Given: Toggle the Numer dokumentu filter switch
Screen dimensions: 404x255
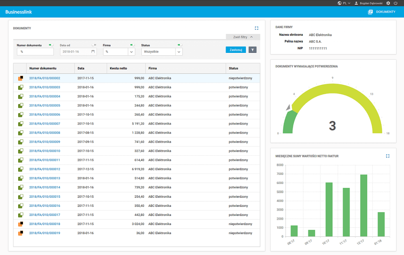Looking at the screenshot, I should (51, 45).
